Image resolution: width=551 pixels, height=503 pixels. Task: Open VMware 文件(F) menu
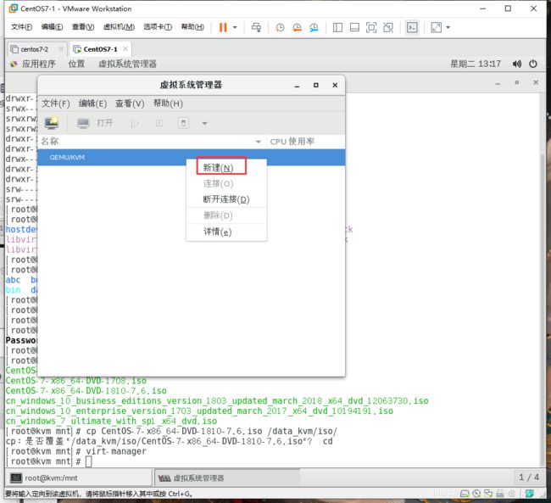pyautogui.click(x=21, y=27)
